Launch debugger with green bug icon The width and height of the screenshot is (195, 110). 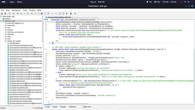point(67,14)
